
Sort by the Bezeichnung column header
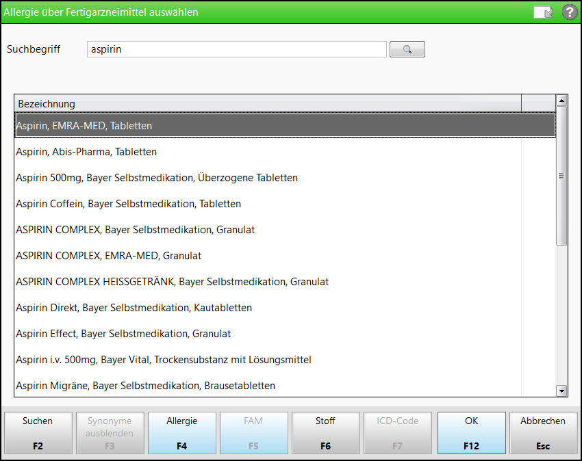click(x=268, y=104)
